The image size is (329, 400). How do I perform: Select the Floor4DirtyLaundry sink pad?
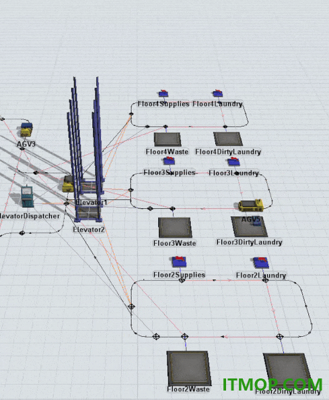228,139
